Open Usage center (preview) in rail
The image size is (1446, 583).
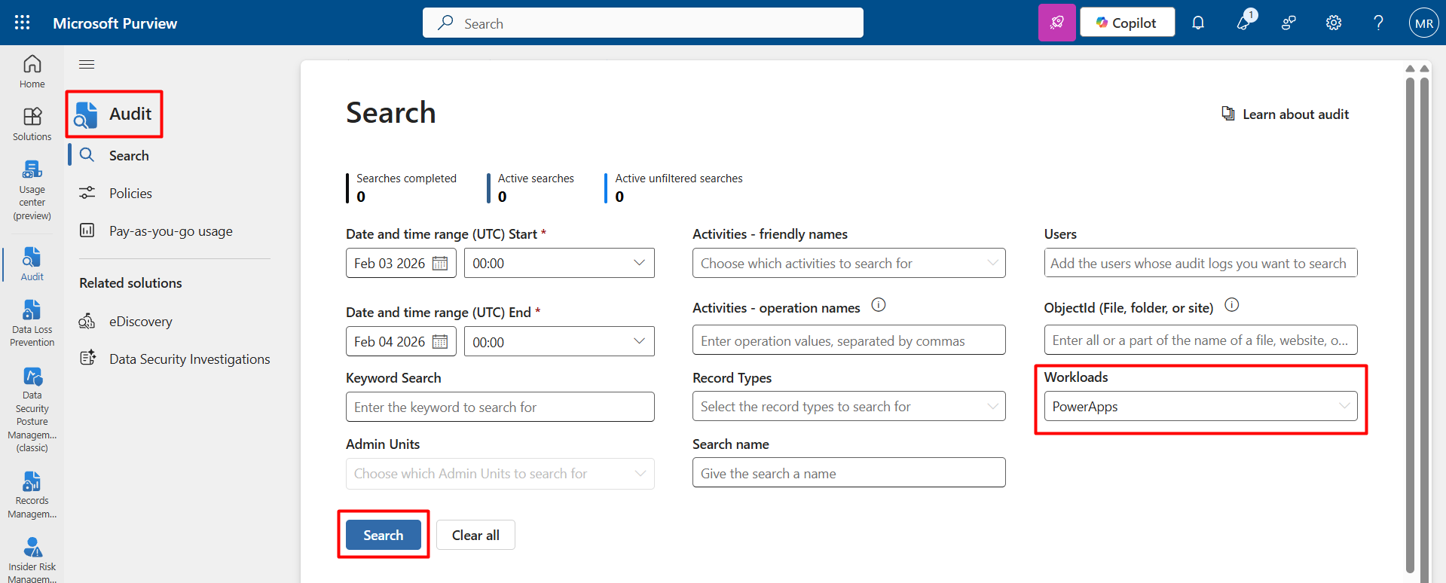[x=32, y=190]
